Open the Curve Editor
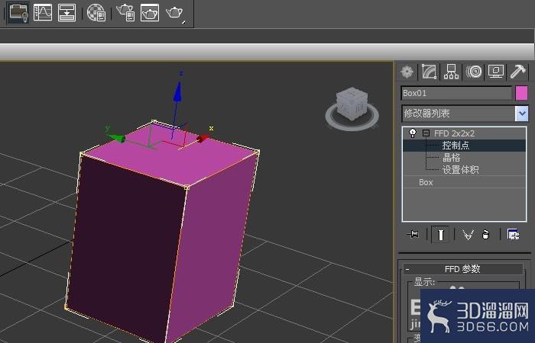The image size is (535, 343). (x=43, y=13)
